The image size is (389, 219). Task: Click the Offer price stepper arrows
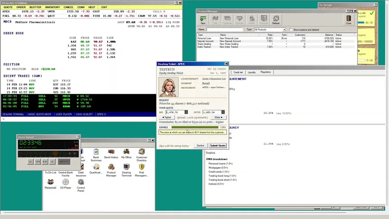click(x=223, y=112)
